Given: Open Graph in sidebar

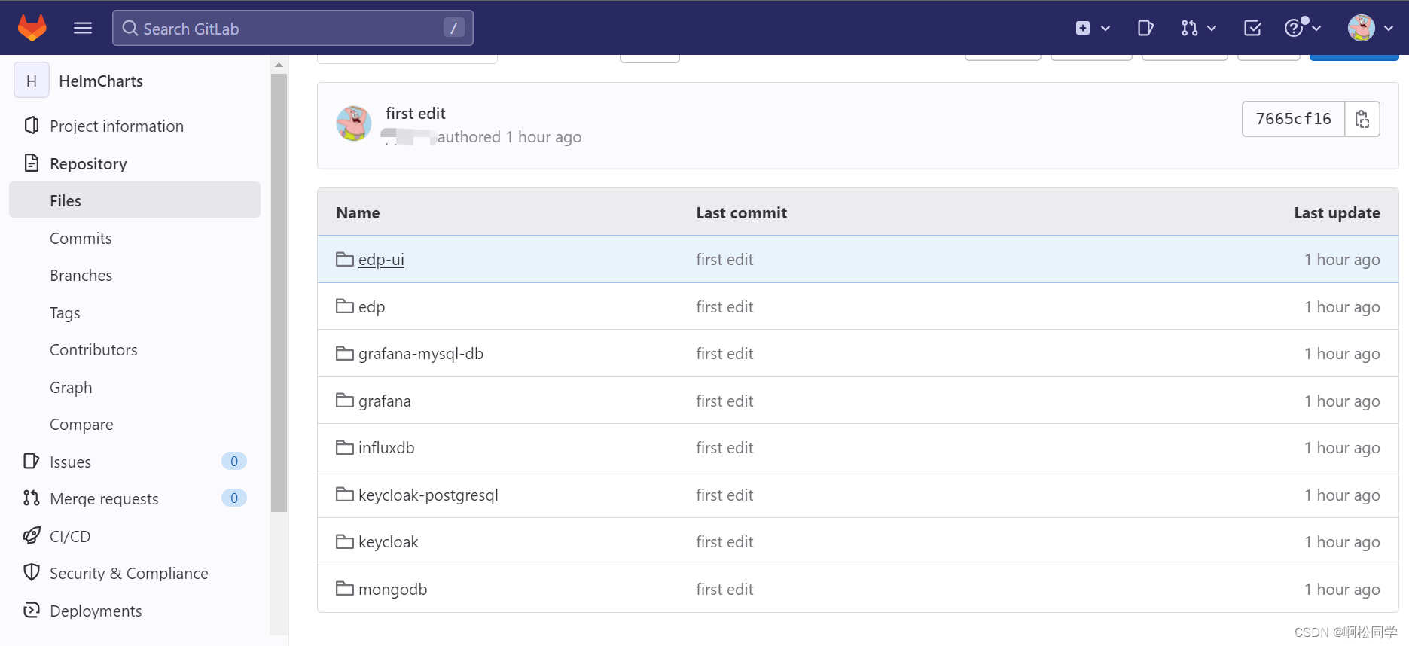Looking at the screenshot, I should [x=71, y=387].
